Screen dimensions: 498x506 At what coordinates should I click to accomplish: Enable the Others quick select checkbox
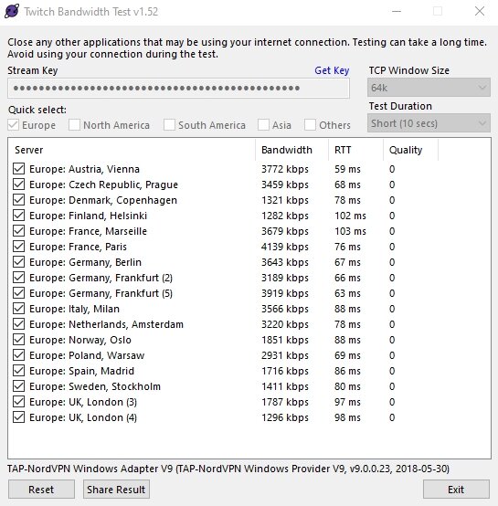pyautogui.click(x=310, y=125)
